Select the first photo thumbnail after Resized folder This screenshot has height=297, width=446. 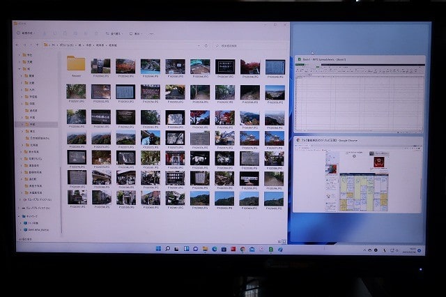tap(101, 66)
